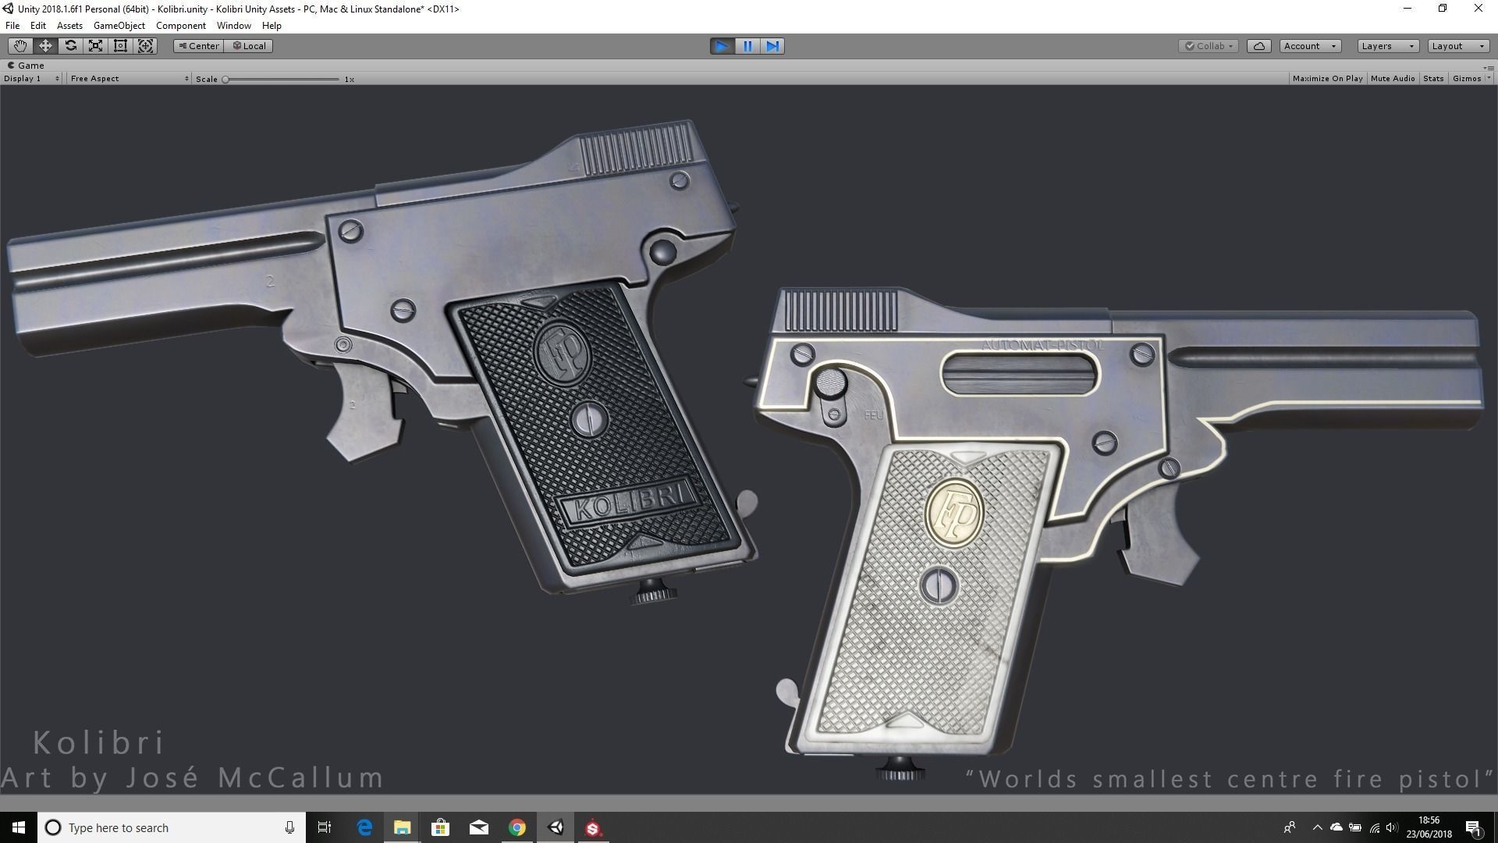Open the cloud services panel
Viewport: 1498px width, 843px height.
1259,46
